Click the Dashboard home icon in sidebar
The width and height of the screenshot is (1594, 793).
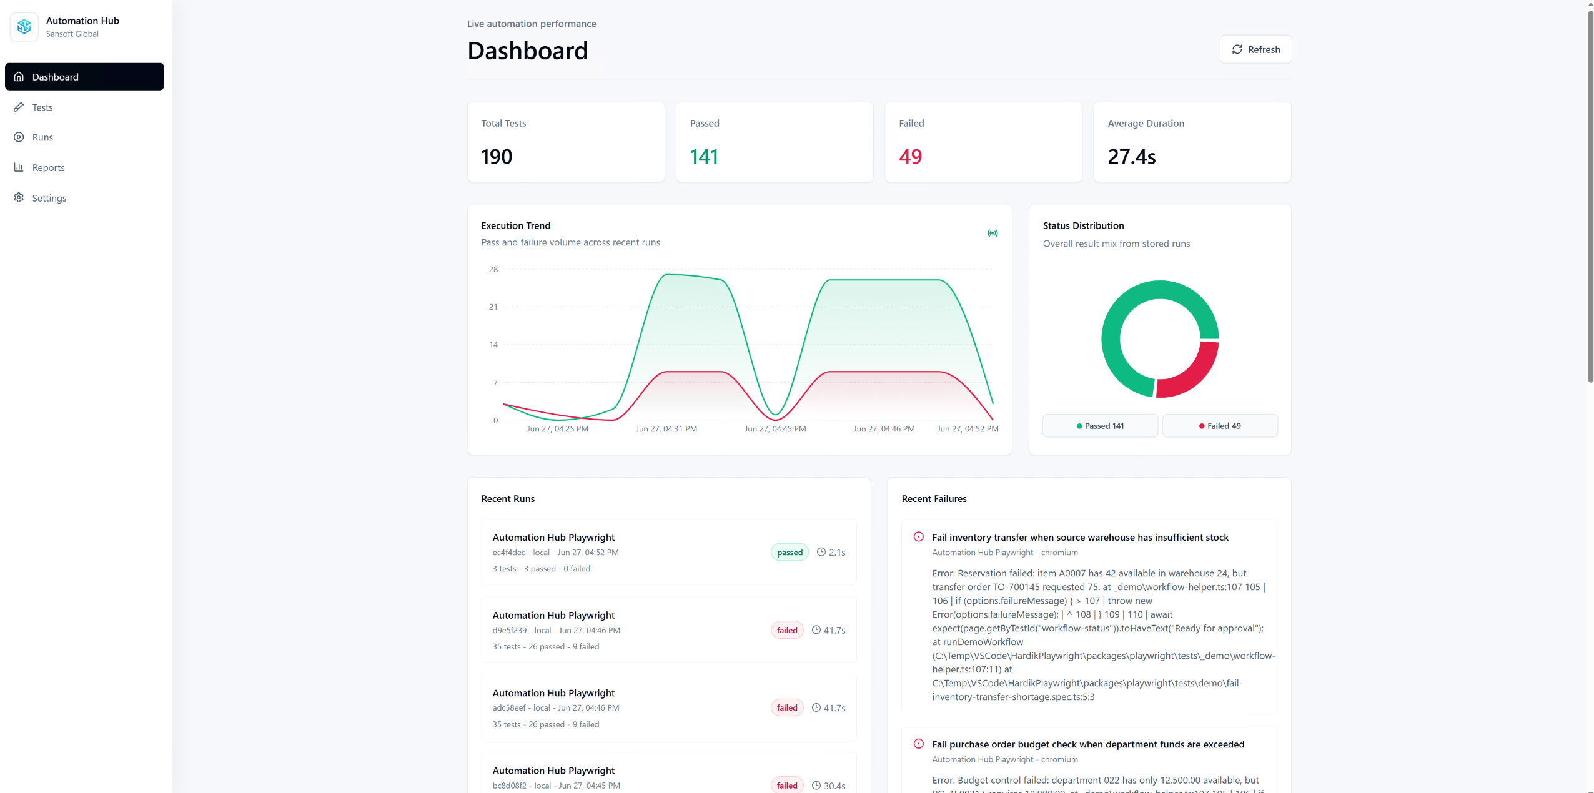point(19,77)
